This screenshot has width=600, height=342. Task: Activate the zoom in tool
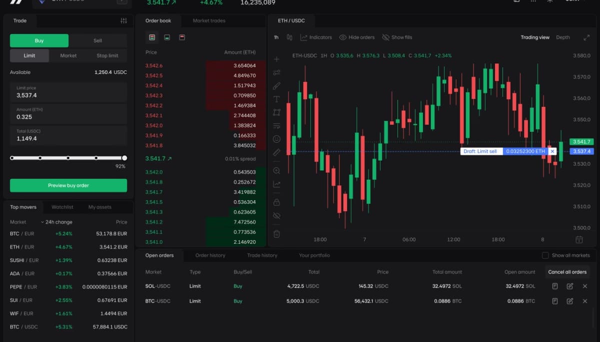[276, 170]
